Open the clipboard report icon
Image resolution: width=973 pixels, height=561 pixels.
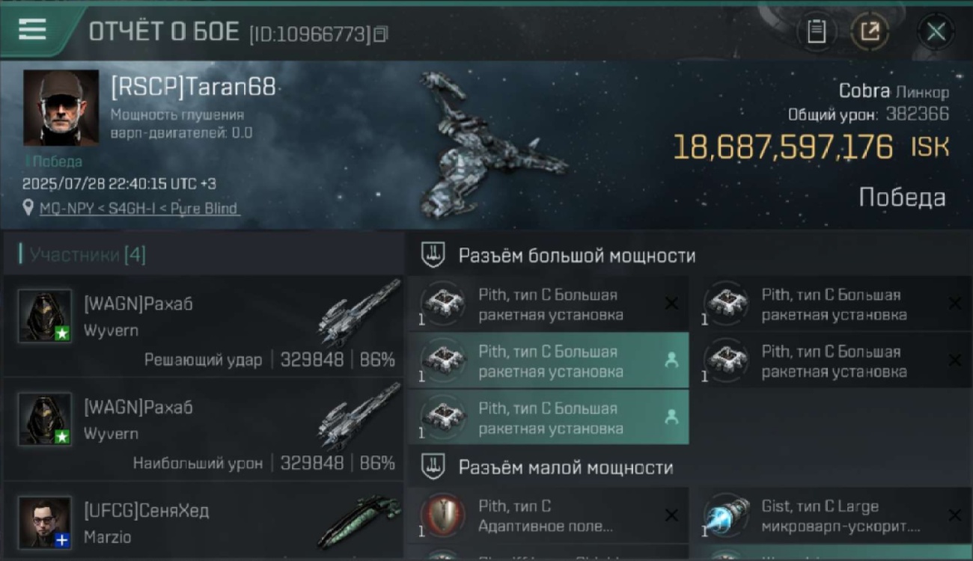[x=817, y=32]
